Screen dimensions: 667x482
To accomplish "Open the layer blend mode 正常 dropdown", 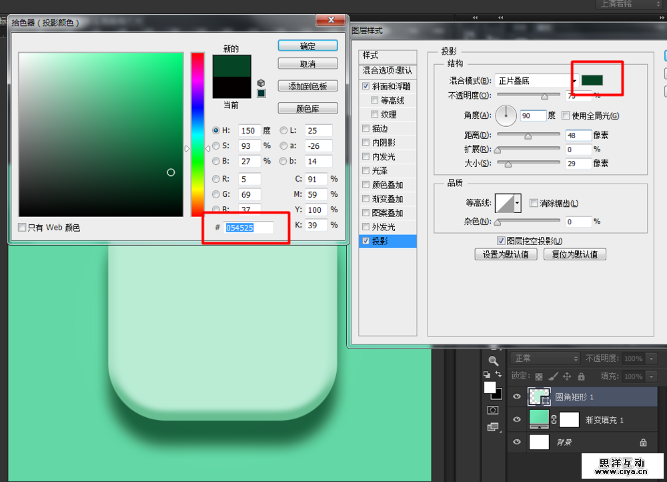I will [x=546, y=358].
